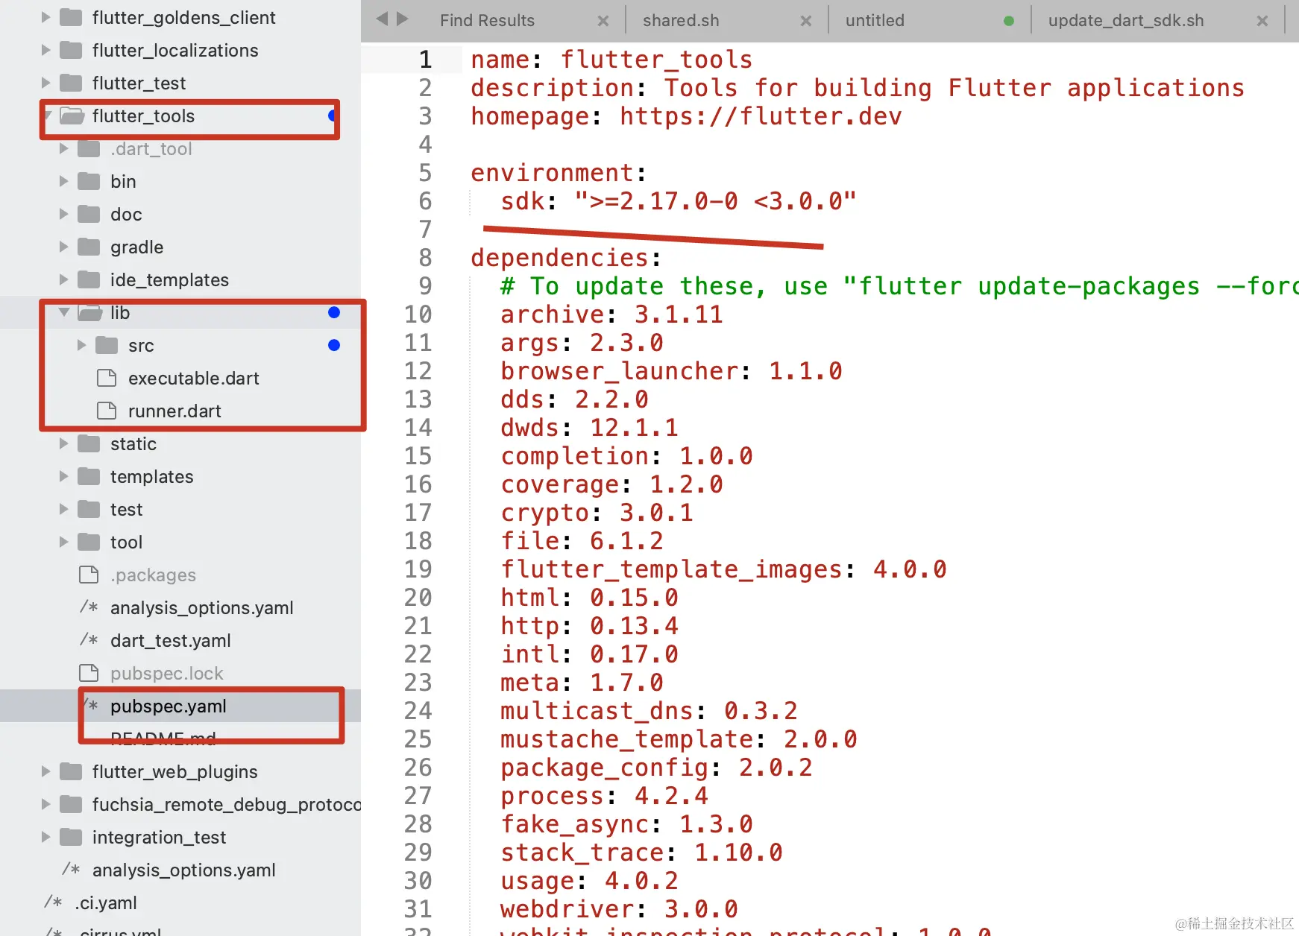1299x936 pixels.
Task: Close the Find Results tab
Action: point(603,21)
